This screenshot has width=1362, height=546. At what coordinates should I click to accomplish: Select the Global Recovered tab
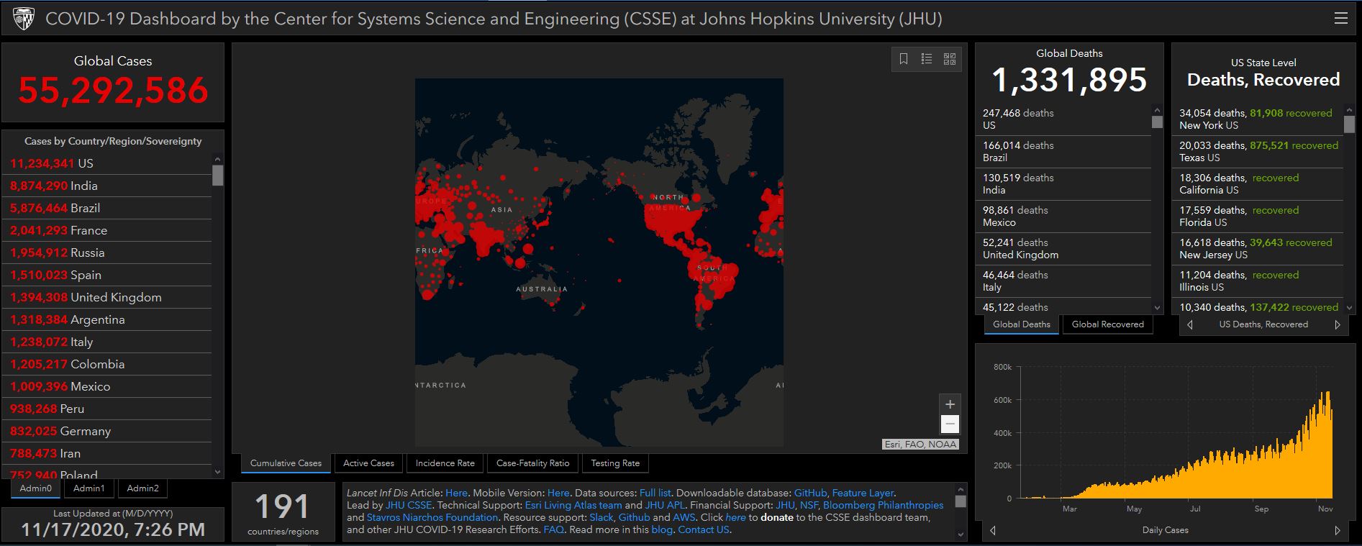coord(1107,324)
